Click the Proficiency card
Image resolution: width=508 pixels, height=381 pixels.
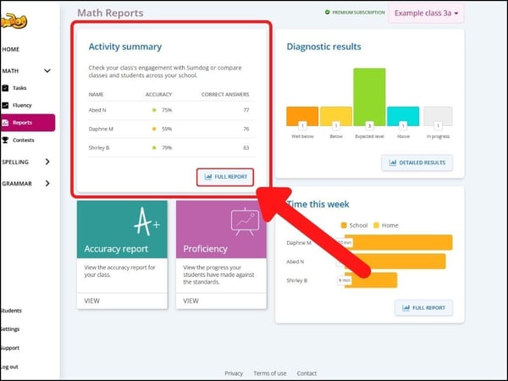click(221, 255)
